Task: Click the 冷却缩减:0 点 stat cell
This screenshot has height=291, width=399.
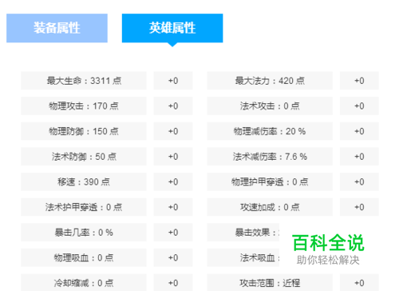Action: (84, 282)
